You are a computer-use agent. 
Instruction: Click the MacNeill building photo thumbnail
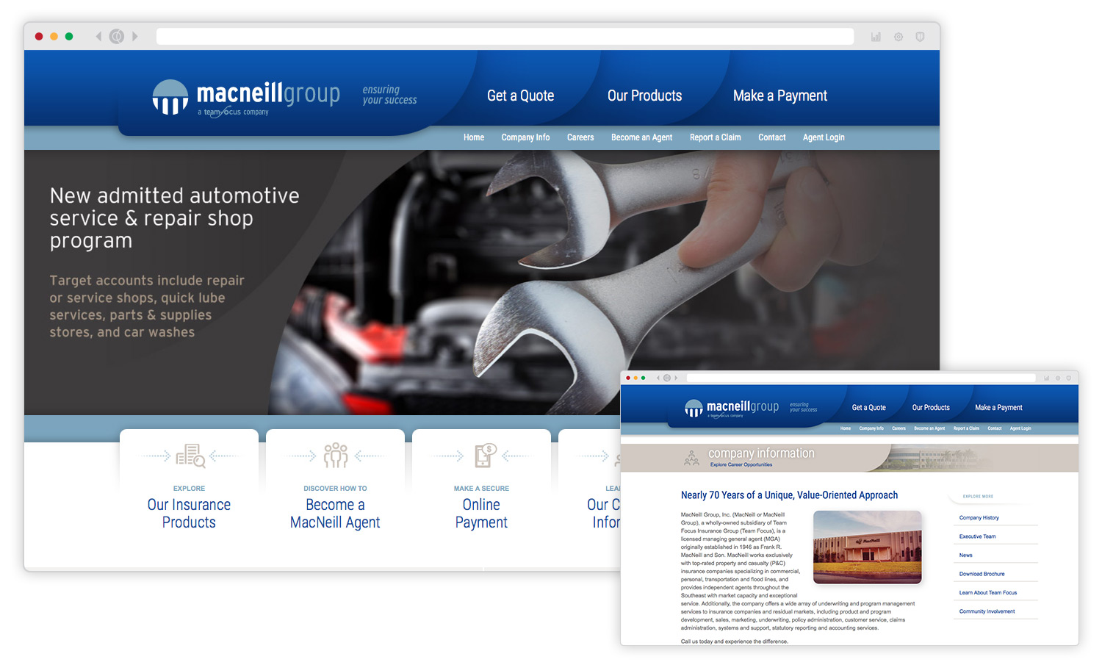tap(867, 547)
